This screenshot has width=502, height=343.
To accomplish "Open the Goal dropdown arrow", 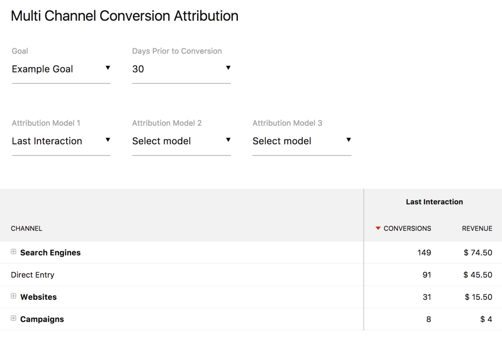I will [x=108, y=68].
